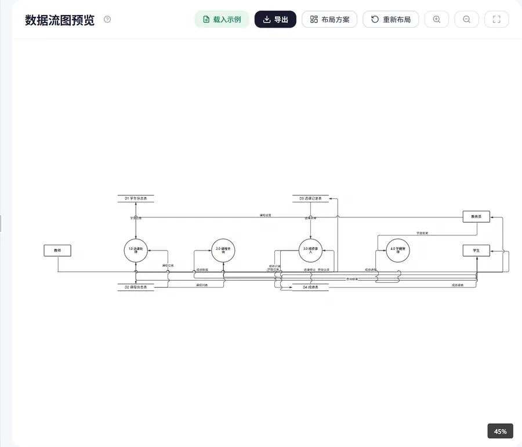Click the 查询结果 flow label
The image size is (522, 447).
[352, 279]
